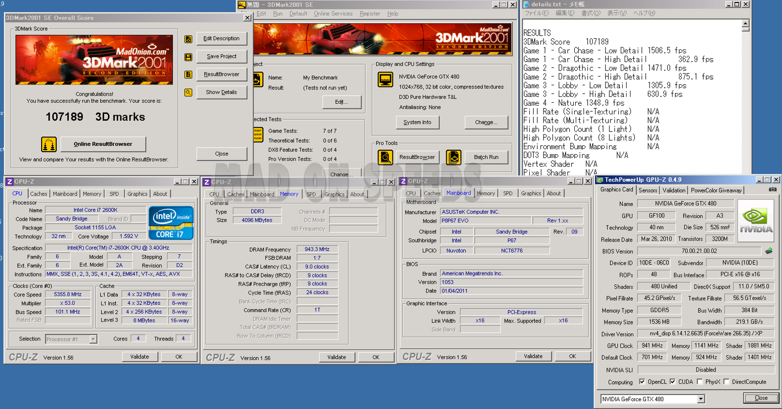
Task: Click the Display and CPU Settings monitor icon
Action: pos(386,79)
